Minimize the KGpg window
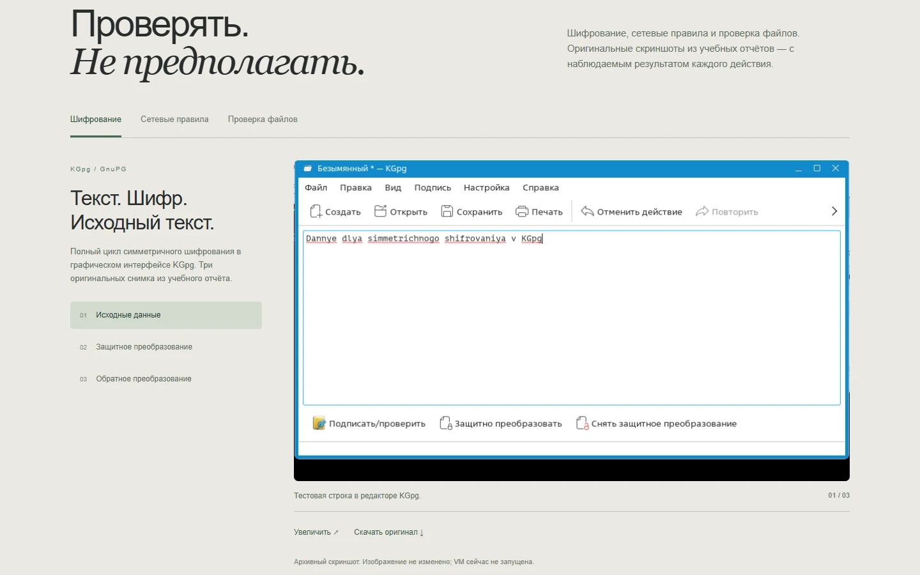The width and height of the screenshot is (920, 575). [799, 169]
